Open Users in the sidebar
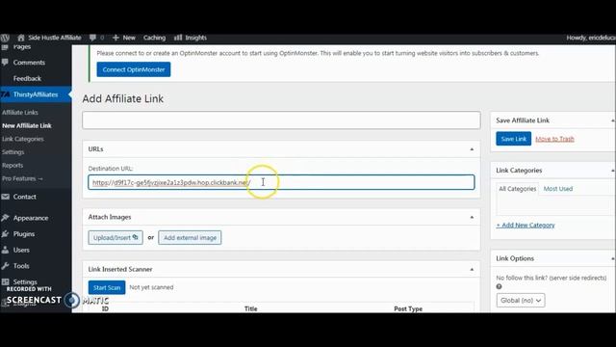Screen dimensions: 616x347 click(x=21, y=251)
